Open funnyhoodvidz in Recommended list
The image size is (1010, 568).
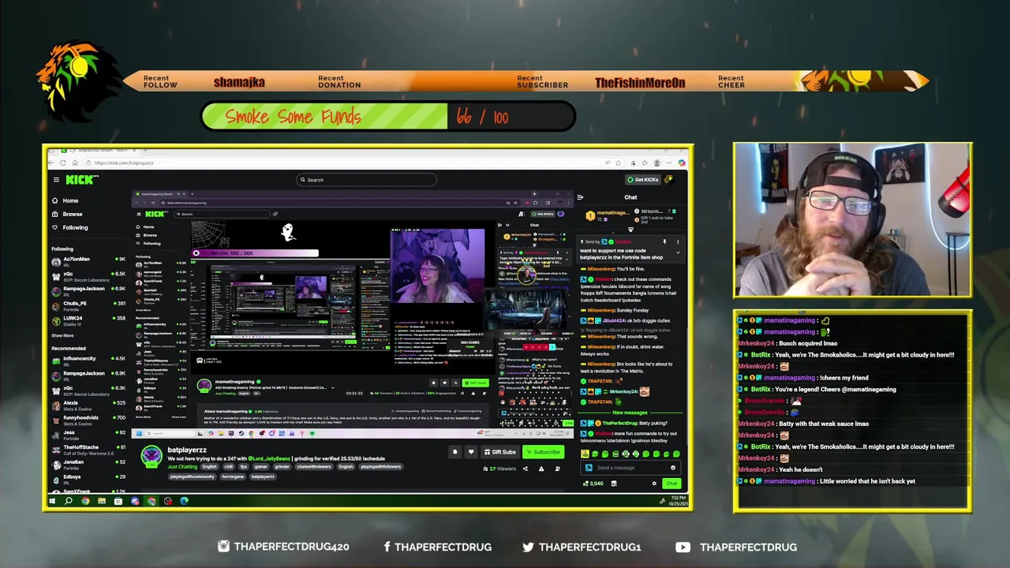(x=88, y=420)
